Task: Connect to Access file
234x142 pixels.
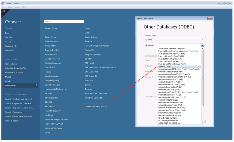Action: pyautogui.click(x=8, y=42)
